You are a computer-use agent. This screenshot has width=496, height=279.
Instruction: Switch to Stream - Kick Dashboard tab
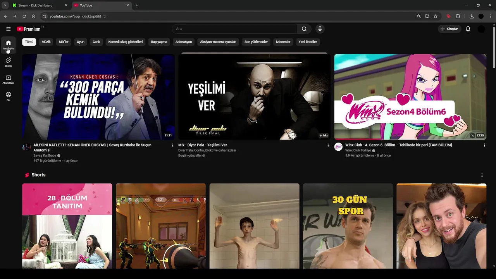coord(40,5)
